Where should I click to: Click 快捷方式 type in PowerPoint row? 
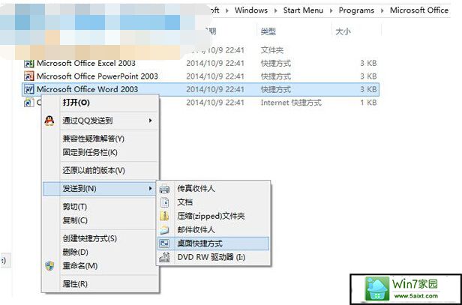276,76
